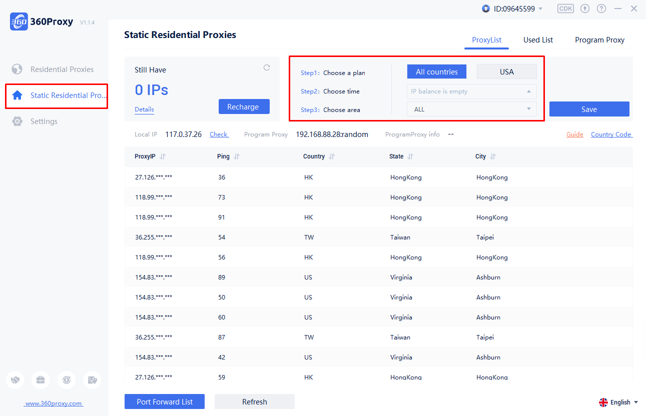Open the English language dropdown
The width and height of the screenshot is (646, 416).
click(x=619, y=402)
